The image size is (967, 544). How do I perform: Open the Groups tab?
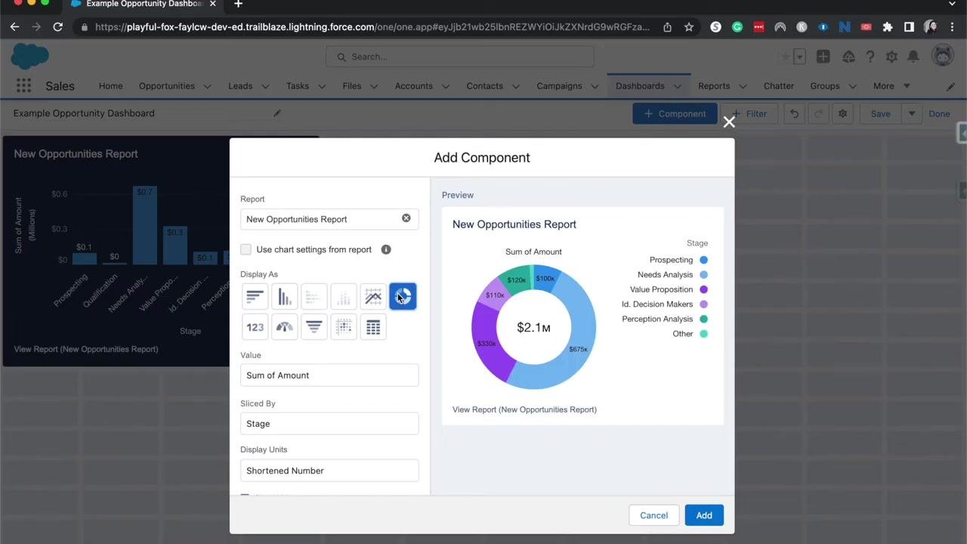825,86
